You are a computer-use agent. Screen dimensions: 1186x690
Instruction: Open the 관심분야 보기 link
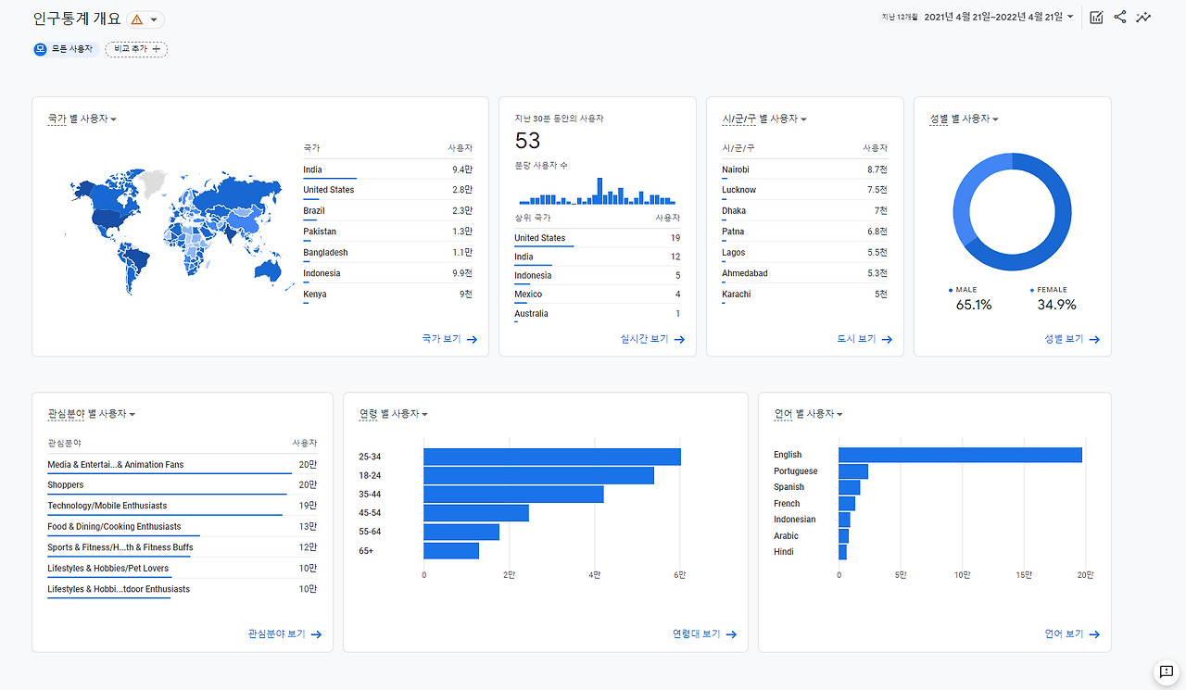[284, 634]
